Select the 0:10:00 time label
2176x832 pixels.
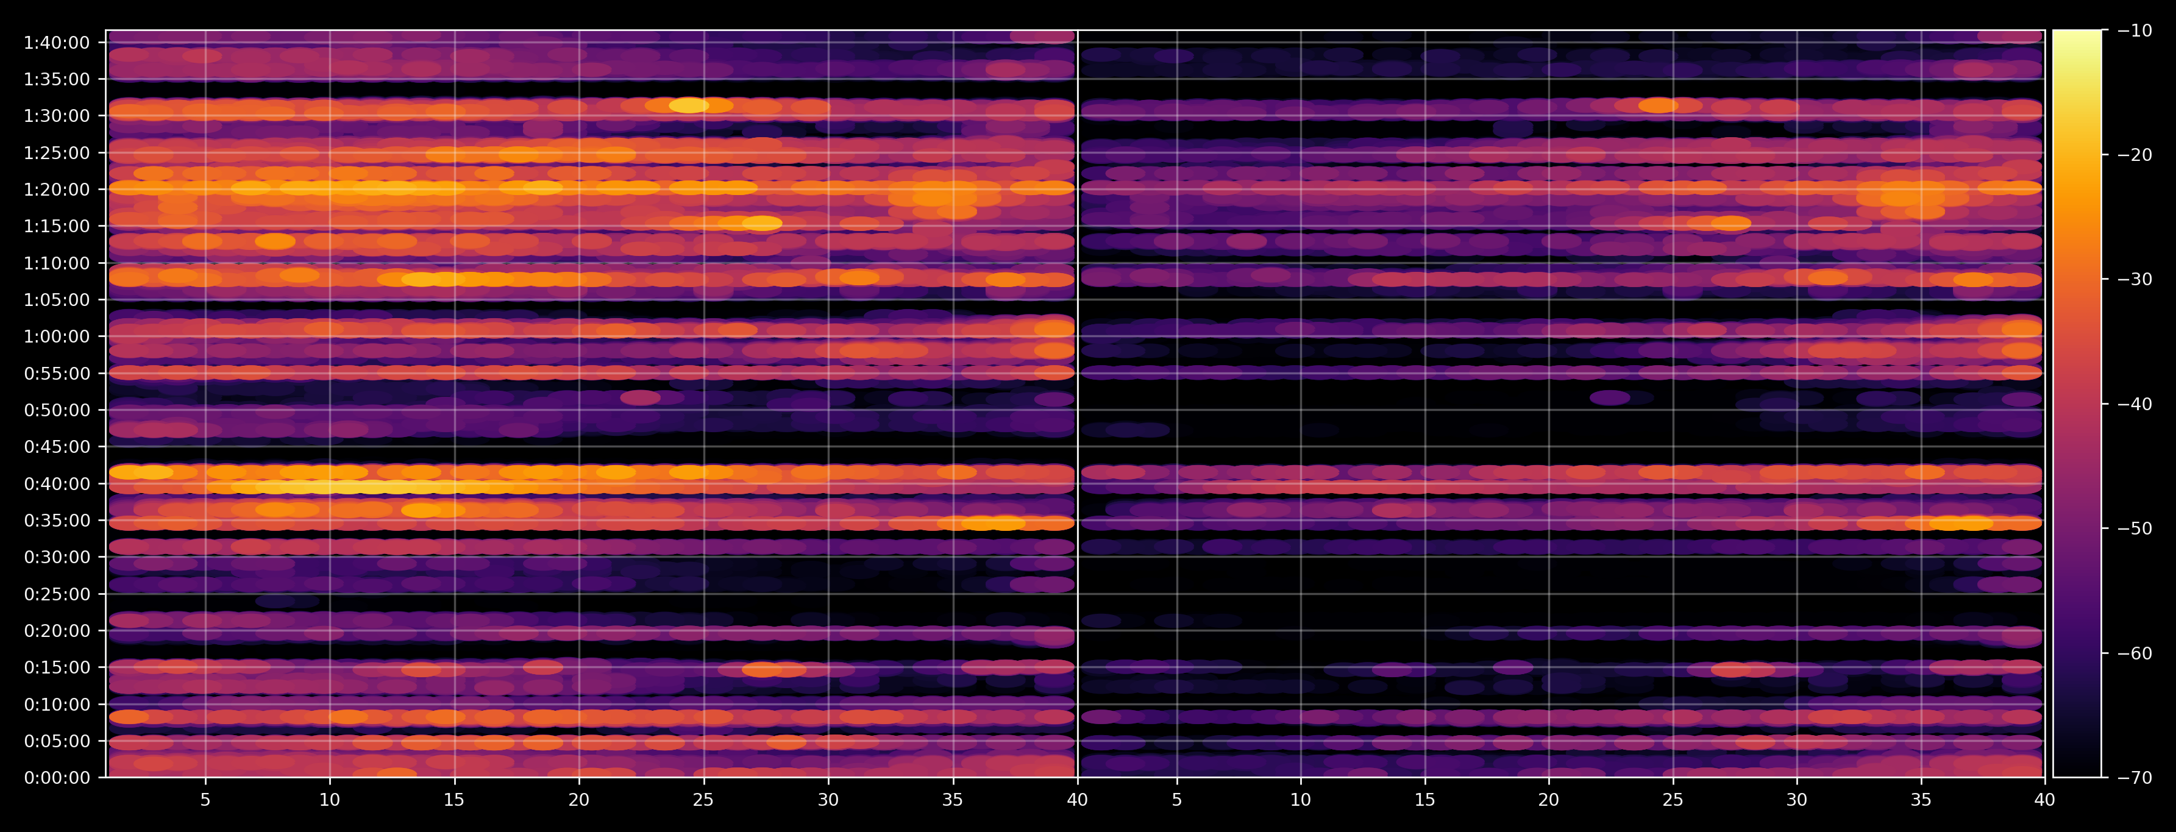[57, 705]
